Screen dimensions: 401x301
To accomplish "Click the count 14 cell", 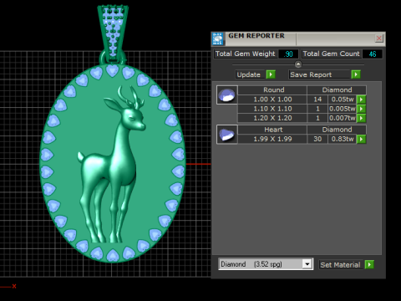I will pyautogui.click(x=317, y=99).
